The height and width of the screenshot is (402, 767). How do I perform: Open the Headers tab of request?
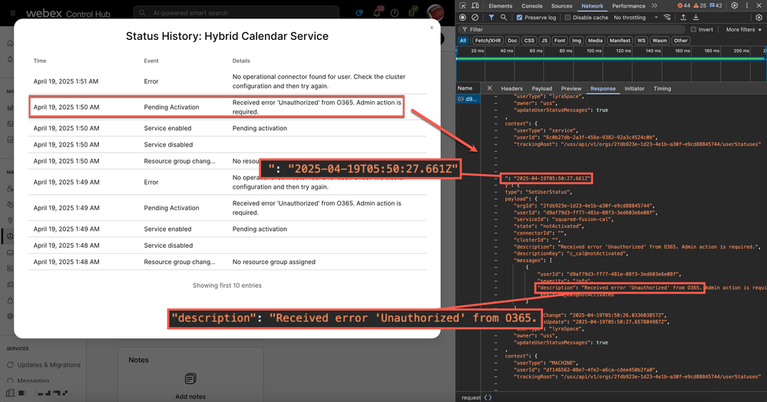(x=511, y=88)
